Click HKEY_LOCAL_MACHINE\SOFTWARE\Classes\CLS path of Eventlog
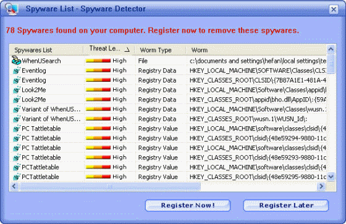 258,71
